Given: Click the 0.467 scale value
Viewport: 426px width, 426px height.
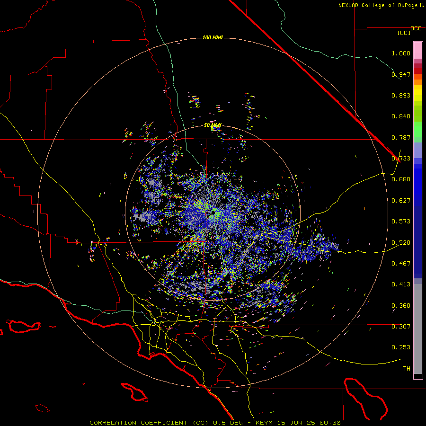Looking at the screenshot, I should [401, 264].
